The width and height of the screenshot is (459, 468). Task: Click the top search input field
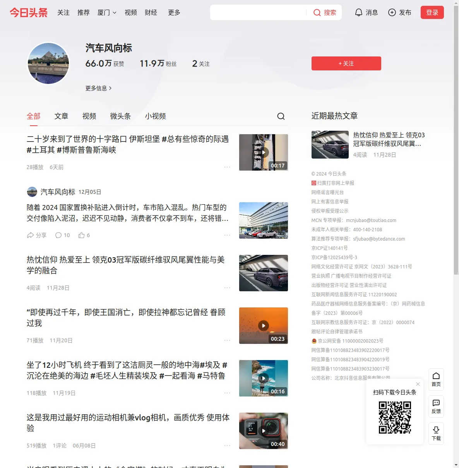(258, 12)
